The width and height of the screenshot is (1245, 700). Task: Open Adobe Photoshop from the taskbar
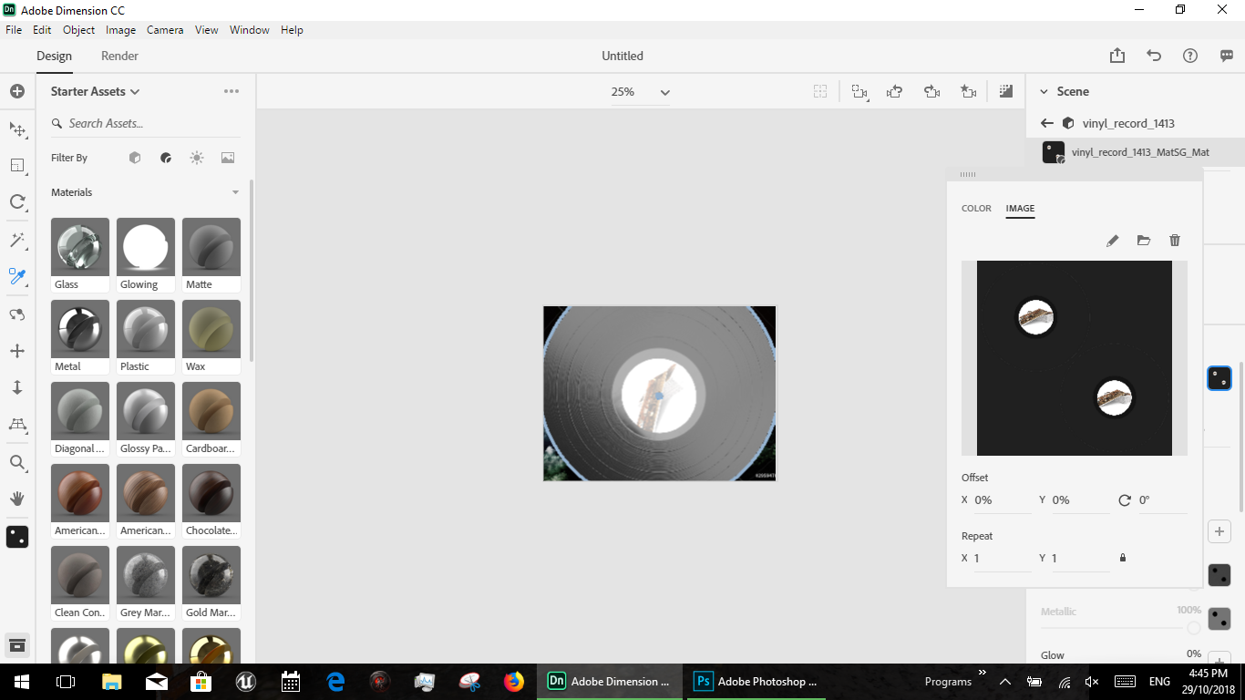tap(756, 681)
